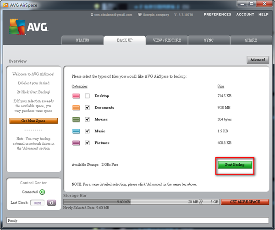Click the 714.5 KB size value
The width and height of the screenshot is (275, 230).
(x=224, y=96)
